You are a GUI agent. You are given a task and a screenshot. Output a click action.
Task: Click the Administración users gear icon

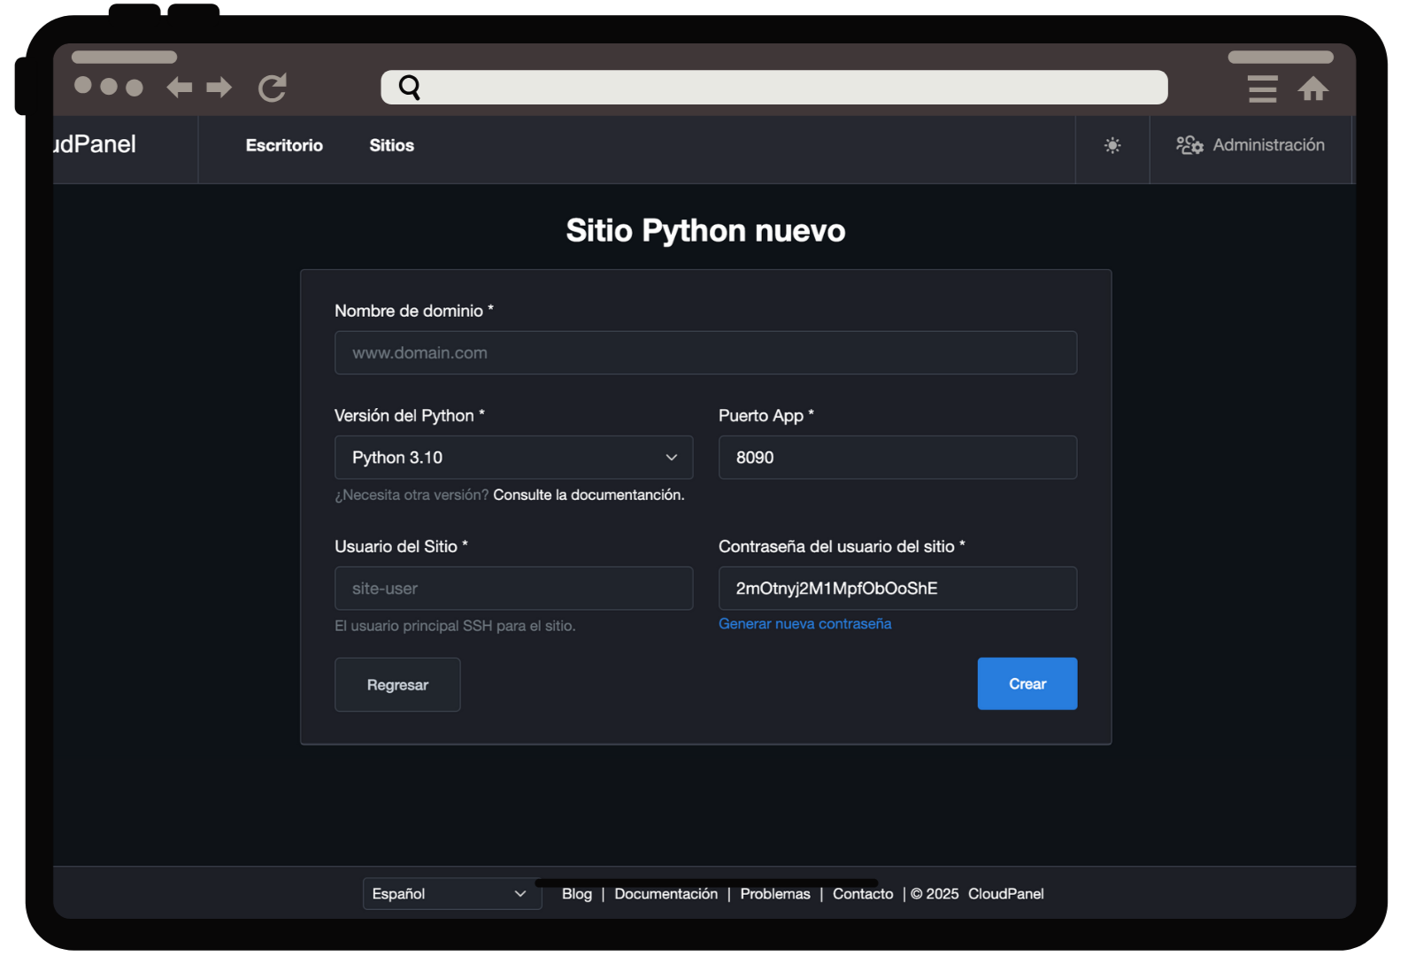[x=1189, y=145]
